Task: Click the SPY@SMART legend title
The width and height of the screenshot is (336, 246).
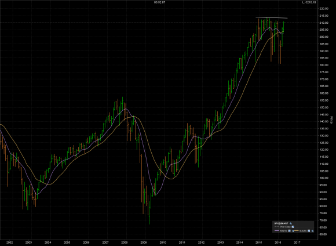Action: 281,223
